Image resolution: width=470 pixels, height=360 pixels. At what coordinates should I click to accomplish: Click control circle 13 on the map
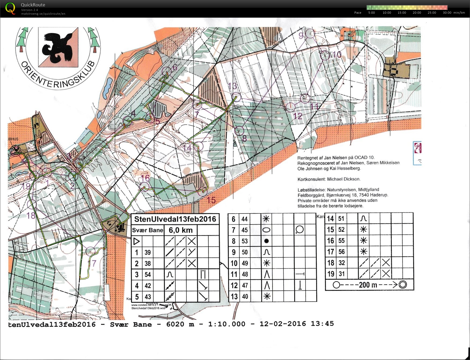[x=236, y=97]
